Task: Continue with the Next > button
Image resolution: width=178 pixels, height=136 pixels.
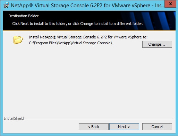Action: coord(124,127)
